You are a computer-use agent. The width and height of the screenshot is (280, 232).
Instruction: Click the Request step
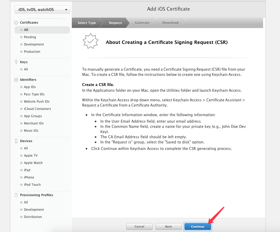tap(115, 23)
